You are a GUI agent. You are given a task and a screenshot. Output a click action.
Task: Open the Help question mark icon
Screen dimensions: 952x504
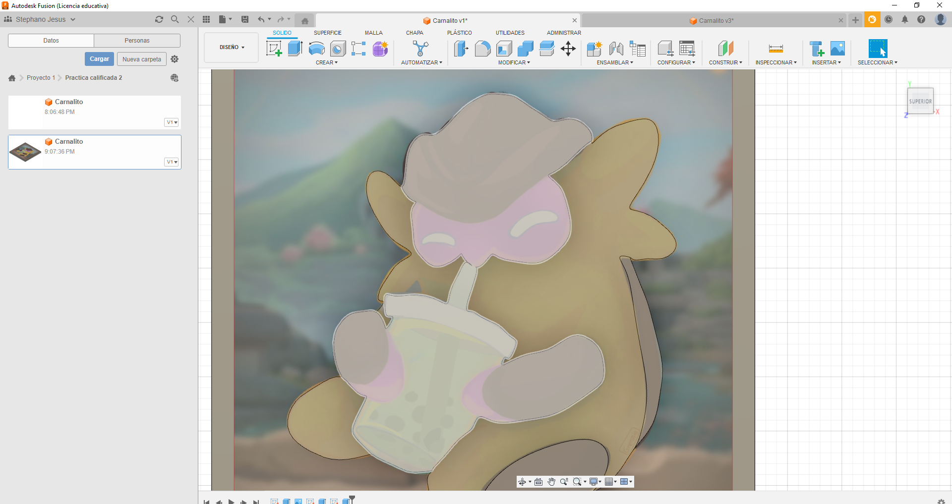[921, 19]
